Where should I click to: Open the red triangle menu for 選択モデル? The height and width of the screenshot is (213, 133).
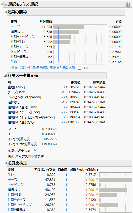tap(6, 4)
